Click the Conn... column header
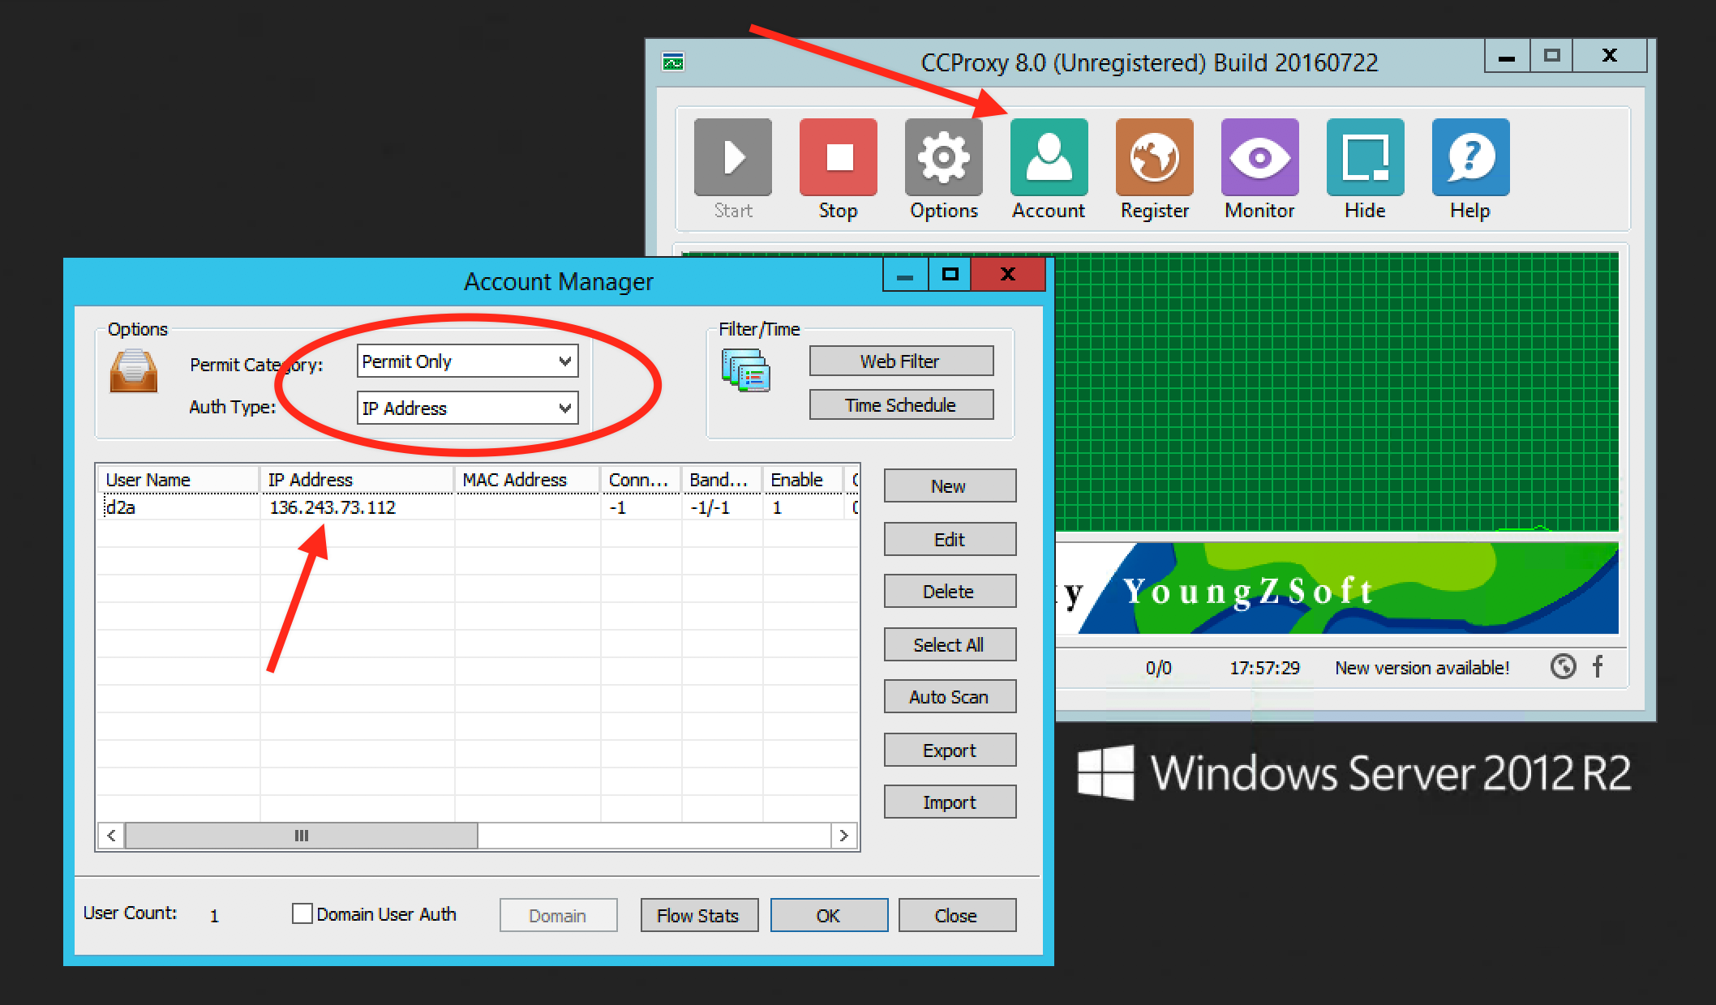 641,480
